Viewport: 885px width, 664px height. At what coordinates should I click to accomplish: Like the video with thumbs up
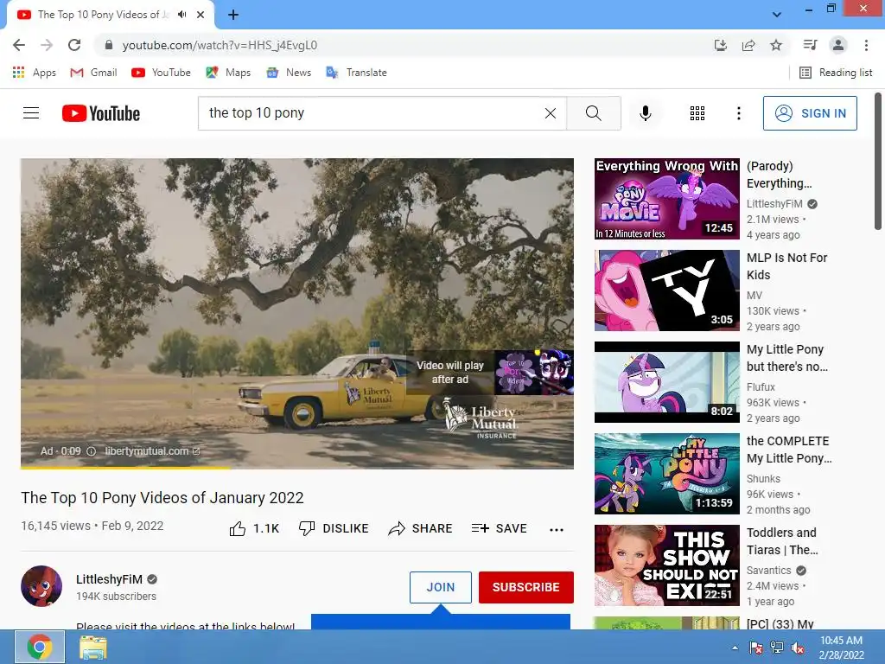254,528
